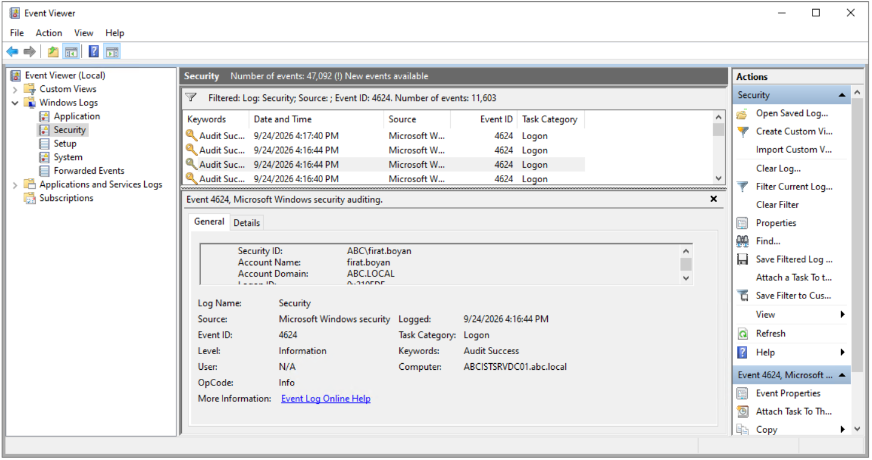The height and width of the screenshot is (460, 872).
Task: Click the Up One Level folder icon
Action: (x=53, y=52)
